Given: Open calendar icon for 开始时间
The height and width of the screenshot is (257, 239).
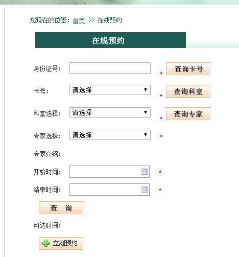Looking at the screenshot, I should 145,172.
